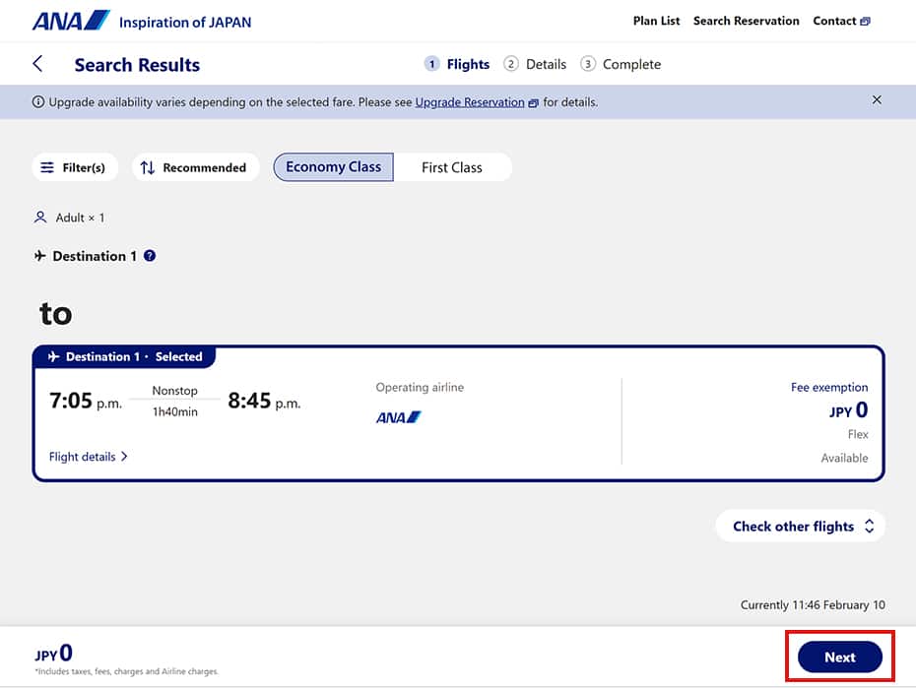
Task: Click the 8:45 p.m. arrival time
Action: 264,401
